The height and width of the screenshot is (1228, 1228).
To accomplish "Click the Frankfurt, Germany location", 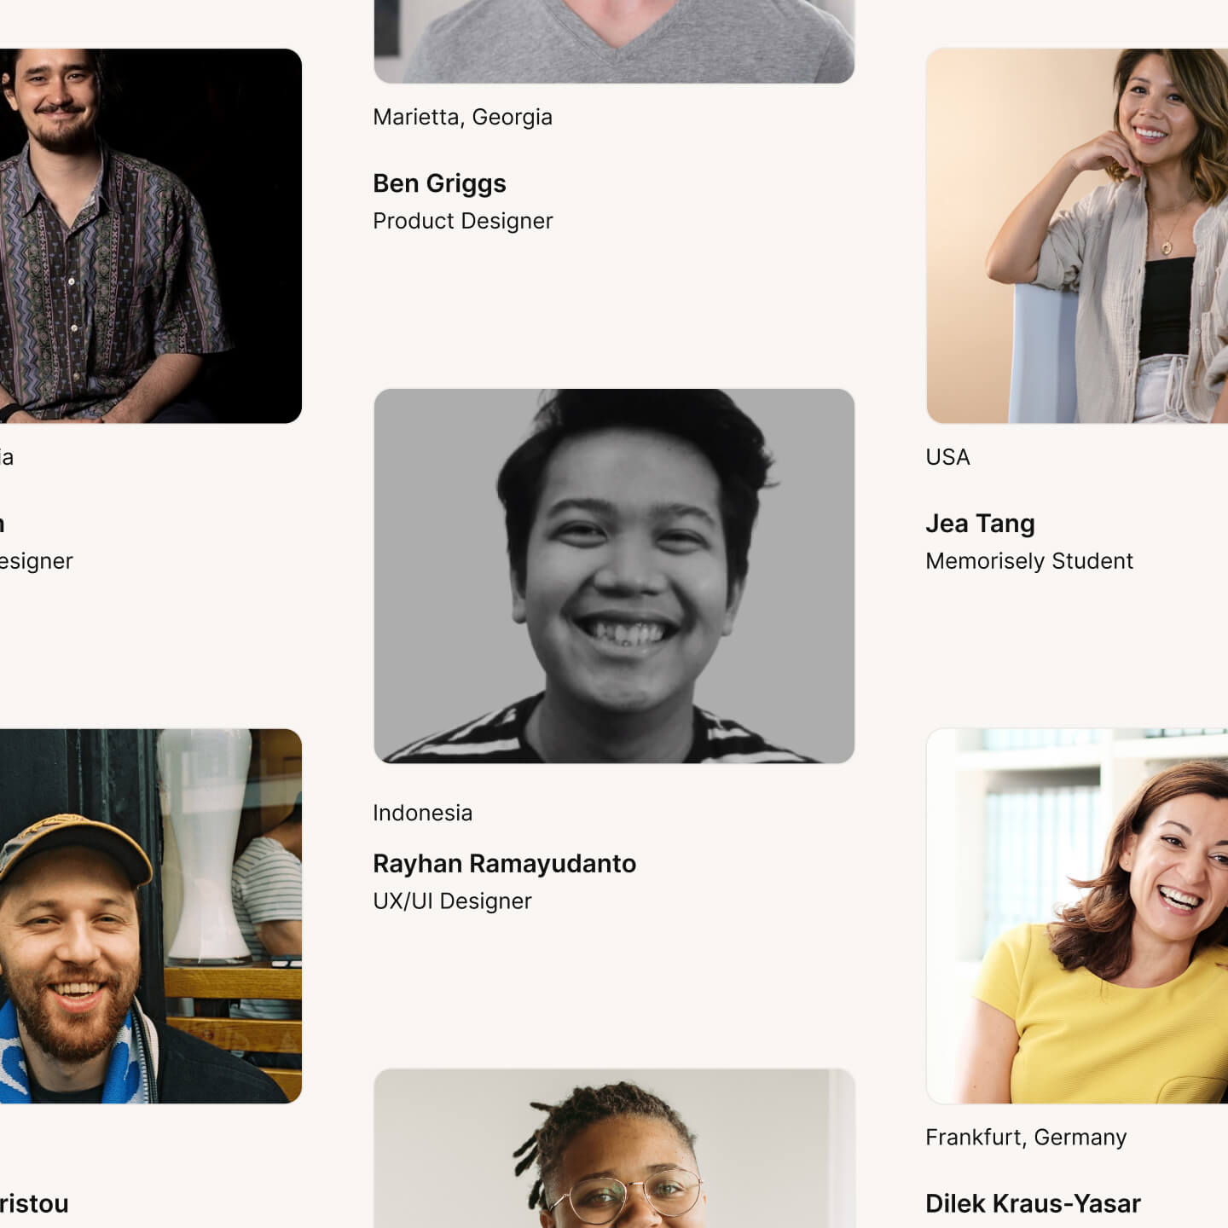I will click(x=1026, y=1138).
